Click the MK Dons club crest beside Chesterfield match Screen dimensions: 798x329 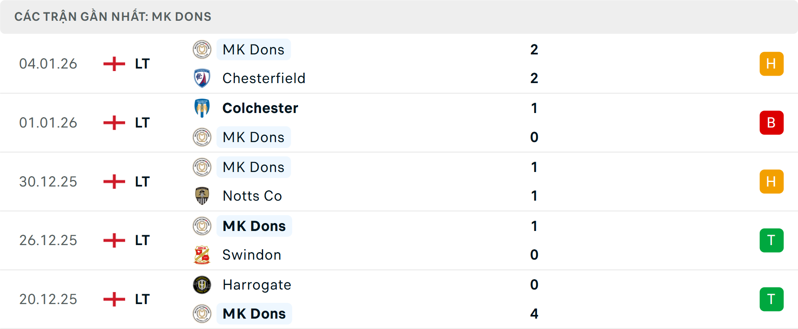pyautogui.click(x=202, y=49)
